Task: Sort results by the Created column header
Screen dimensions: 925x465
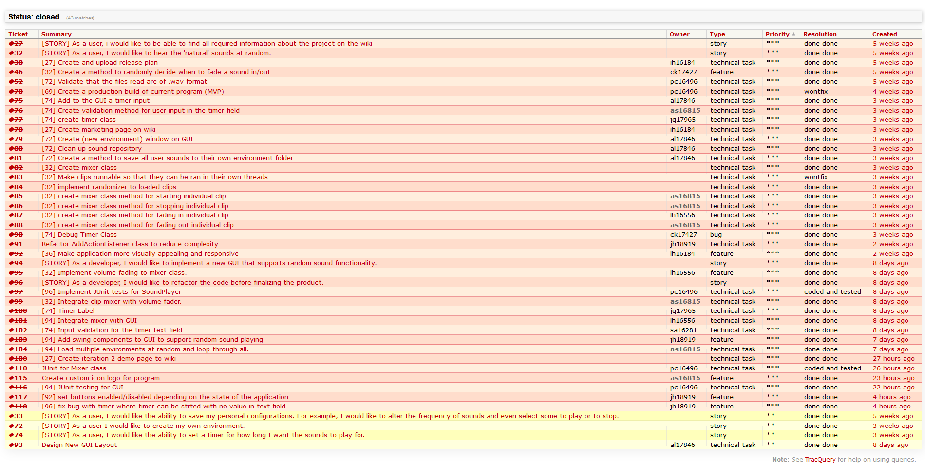Action: (885, 34)
